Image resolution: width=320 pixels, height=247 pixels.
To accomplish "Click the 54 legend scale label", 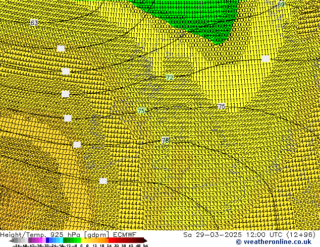I will pyautogui.click(x=145, y=245).
